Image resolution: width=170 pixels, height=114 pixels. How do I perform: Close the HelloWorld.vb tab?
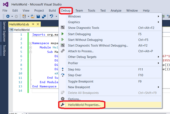(x=38, y=24)
